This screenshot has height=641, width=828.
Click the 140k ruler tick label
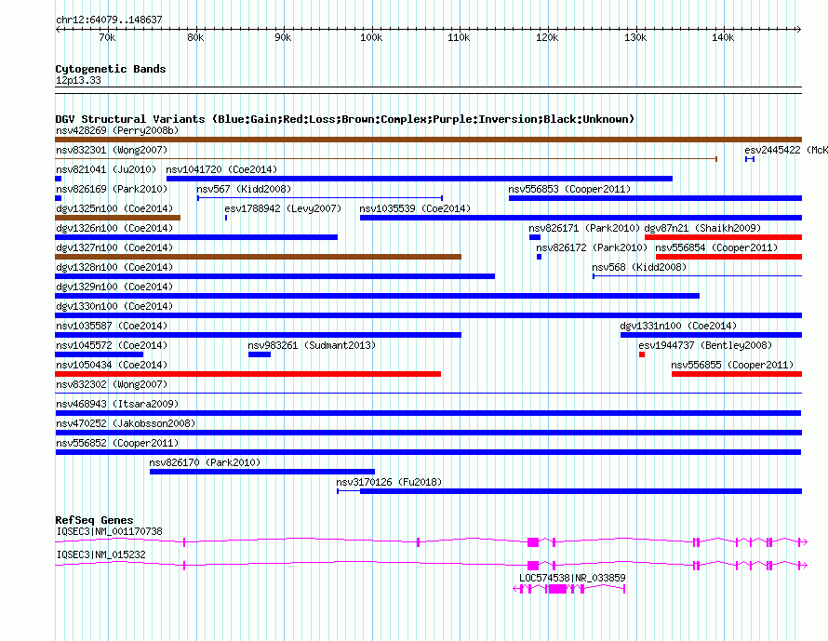[x=723, y=37]
